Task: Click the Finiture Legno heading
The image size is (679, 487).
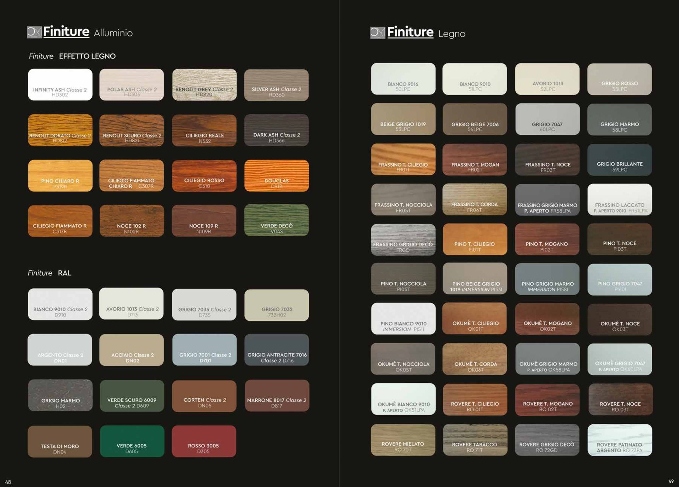Action: 426,33
